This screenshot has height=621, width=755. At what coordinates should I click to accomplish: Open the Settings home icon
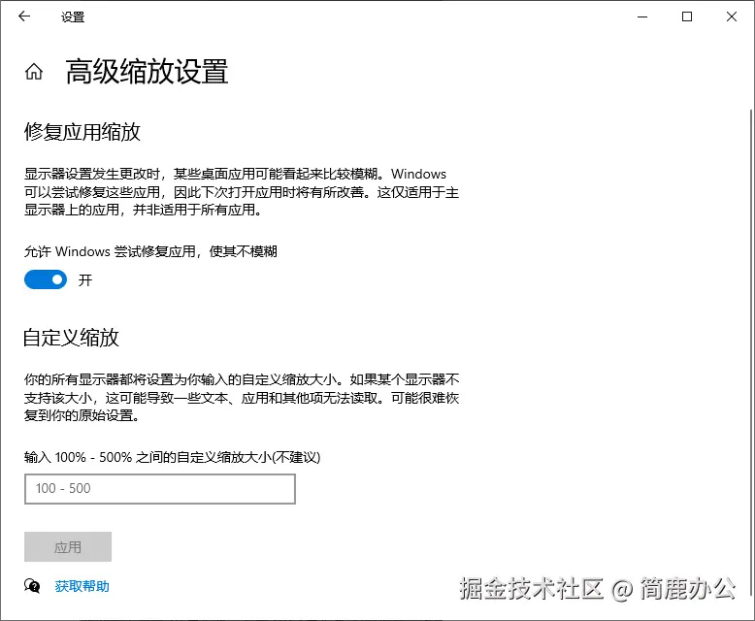coord(34,72)
